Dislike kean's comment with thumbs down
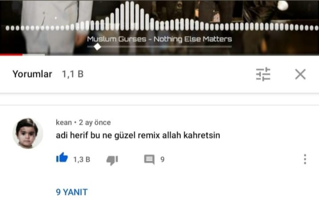 click(112, 160)
